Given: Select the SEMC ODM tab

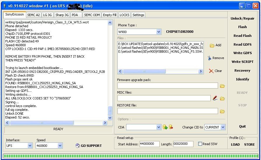Looking at the screenshot, I should click(92, 15).
